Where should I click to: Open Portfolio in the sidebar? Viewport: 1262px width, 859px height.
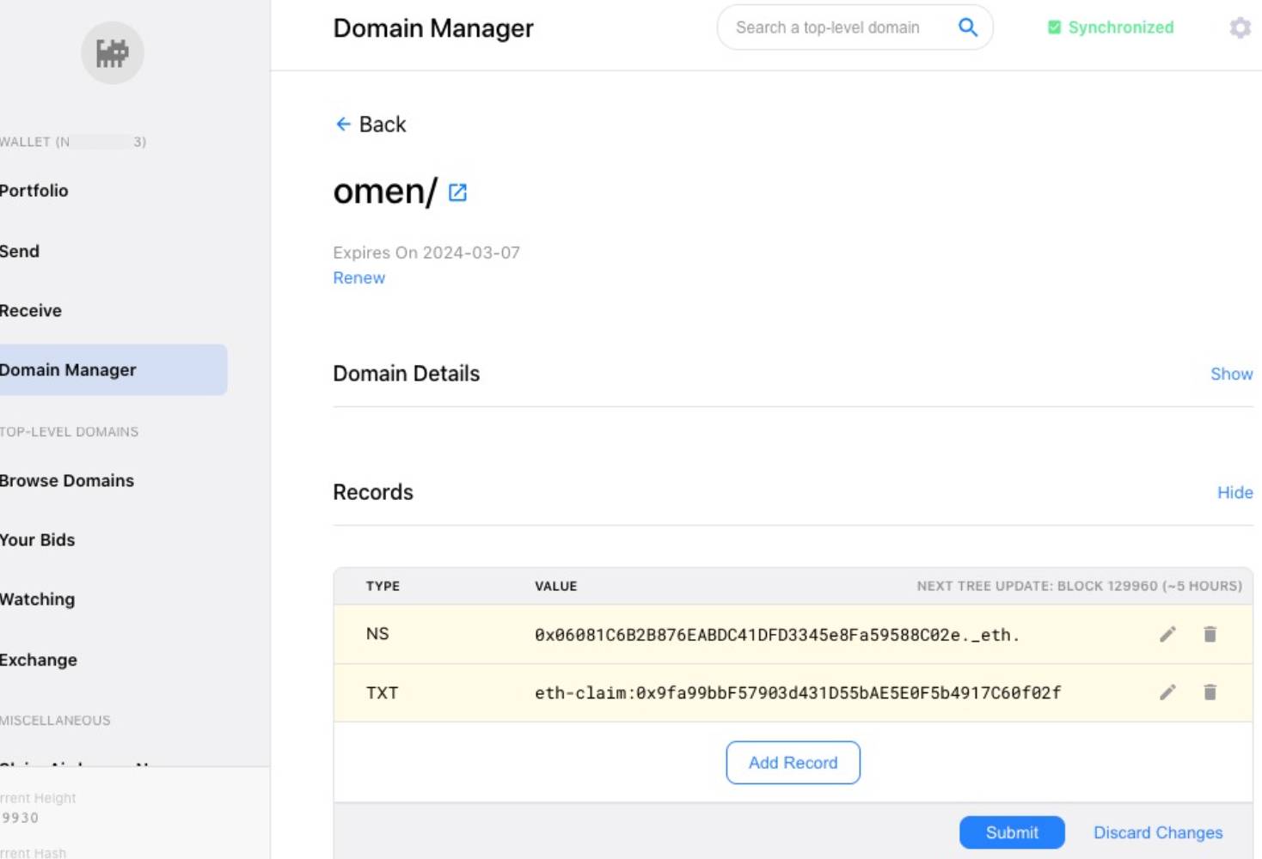coord(34,191)
